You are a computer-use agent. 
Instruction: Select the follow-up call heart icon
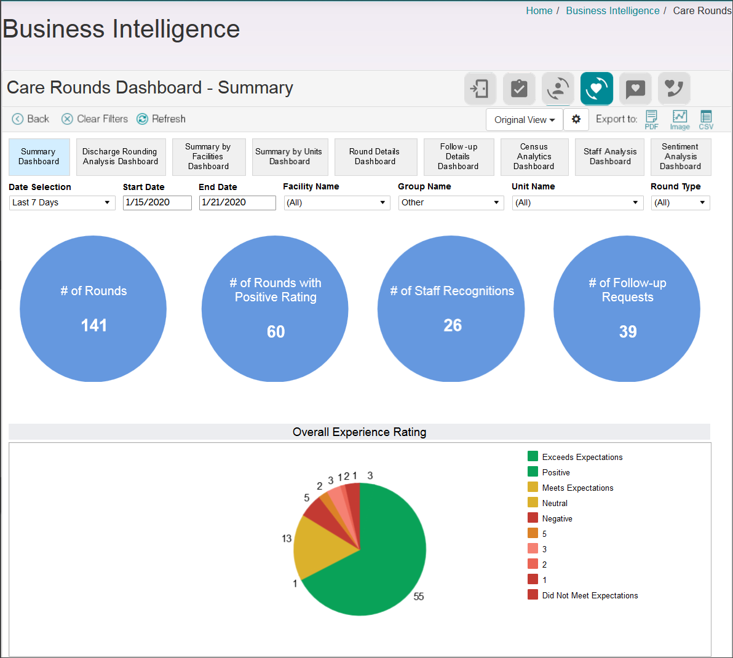pos(674,89)
